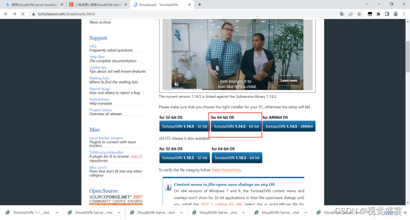Download TortoiseSVN 1.10.5 32-bit
Screen dimensions: 410x220
coord(184,158)
